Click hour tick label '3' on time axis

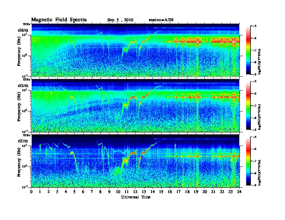point(57,192)
